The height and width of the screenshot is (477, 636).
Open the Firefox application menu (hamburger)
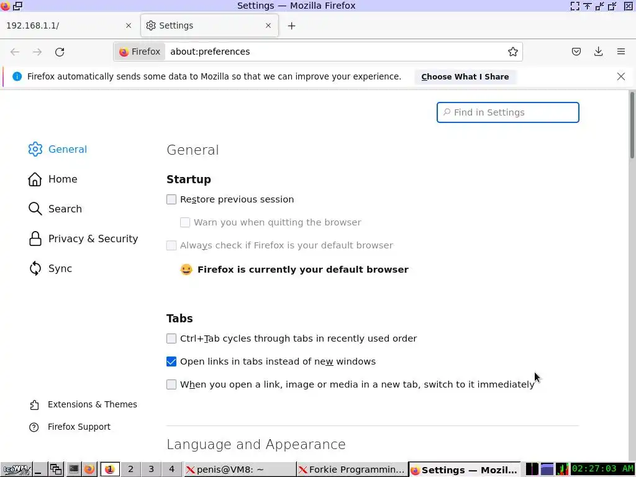[x=620, y=52]
